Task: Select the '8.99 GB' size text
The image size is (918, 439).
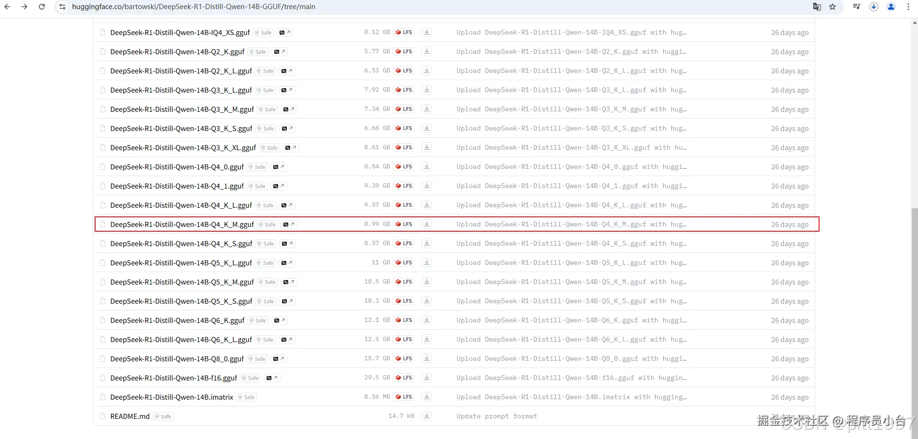Action: (x=377, y=224)
